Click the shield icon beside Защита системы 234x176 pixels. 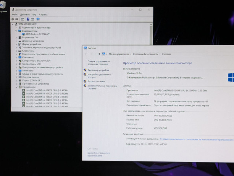pos(85,81)
